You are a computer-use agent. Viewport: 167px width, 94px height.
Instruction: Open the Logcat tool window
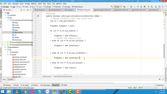point(25,85)
